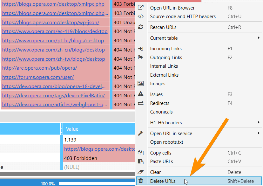The height and width of the screenshot is (186, 263).
Task: Expand the H1-H6 headers submenu arrow
Action: (x=259, y=122)
